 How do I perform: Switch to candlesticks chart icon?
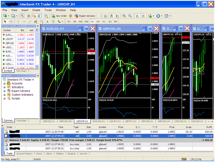point(111,16)
